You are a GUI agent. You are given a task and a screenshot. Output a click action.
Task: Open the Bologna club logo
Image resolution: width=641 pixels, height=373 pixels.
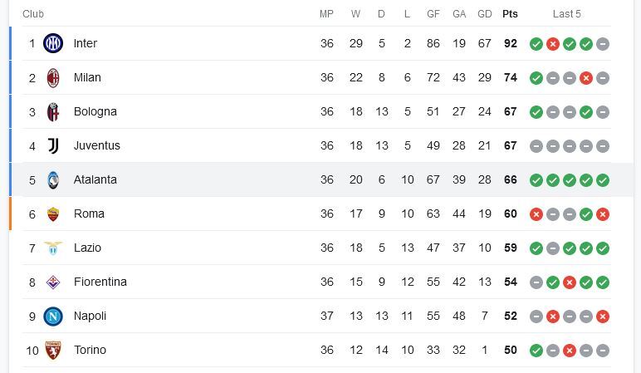(x=53, y=111)
